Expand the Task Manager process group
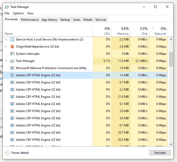Screen dimensions: 177x162 [x=6, y=61]
